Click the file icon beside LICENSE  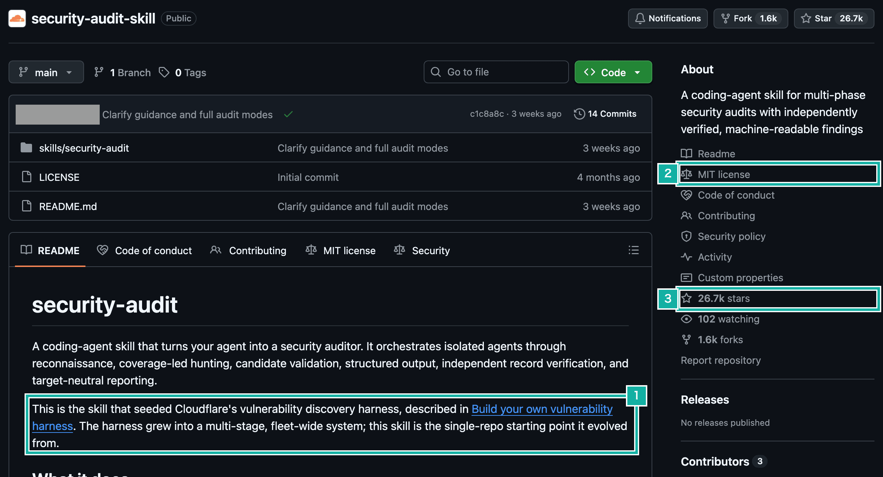point(27,177)
